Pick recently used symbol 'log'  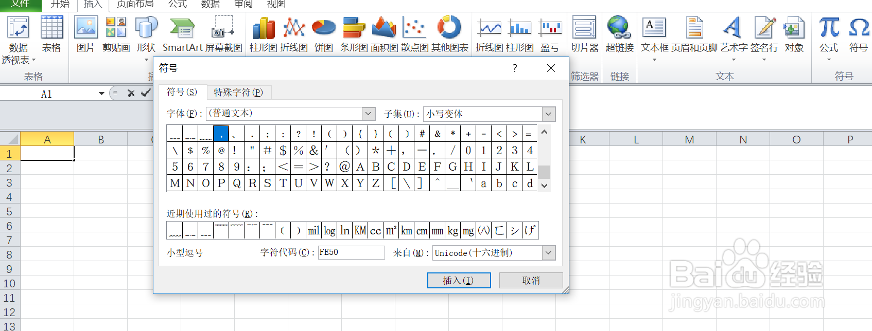click(329, 231)
